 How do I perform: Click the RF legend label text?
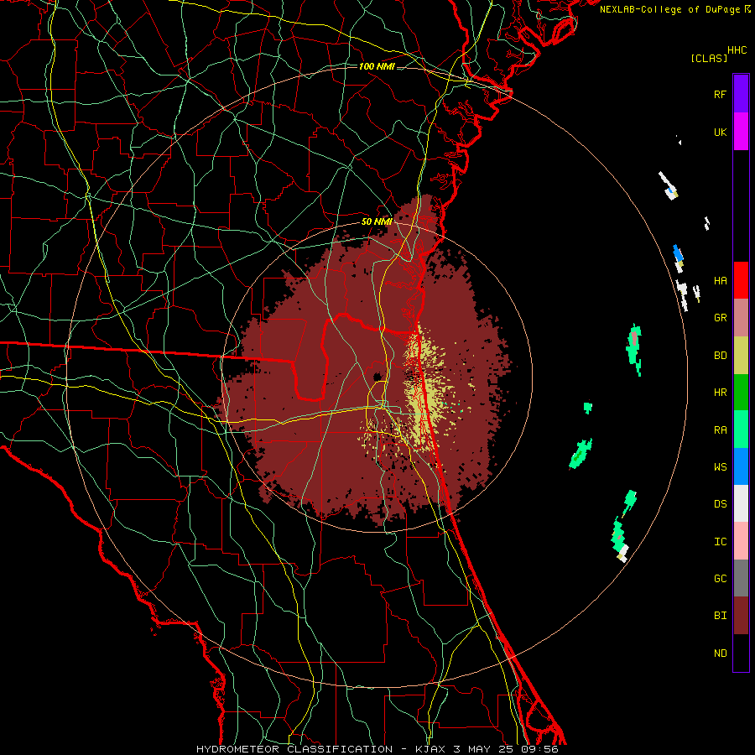coord(720,94)
